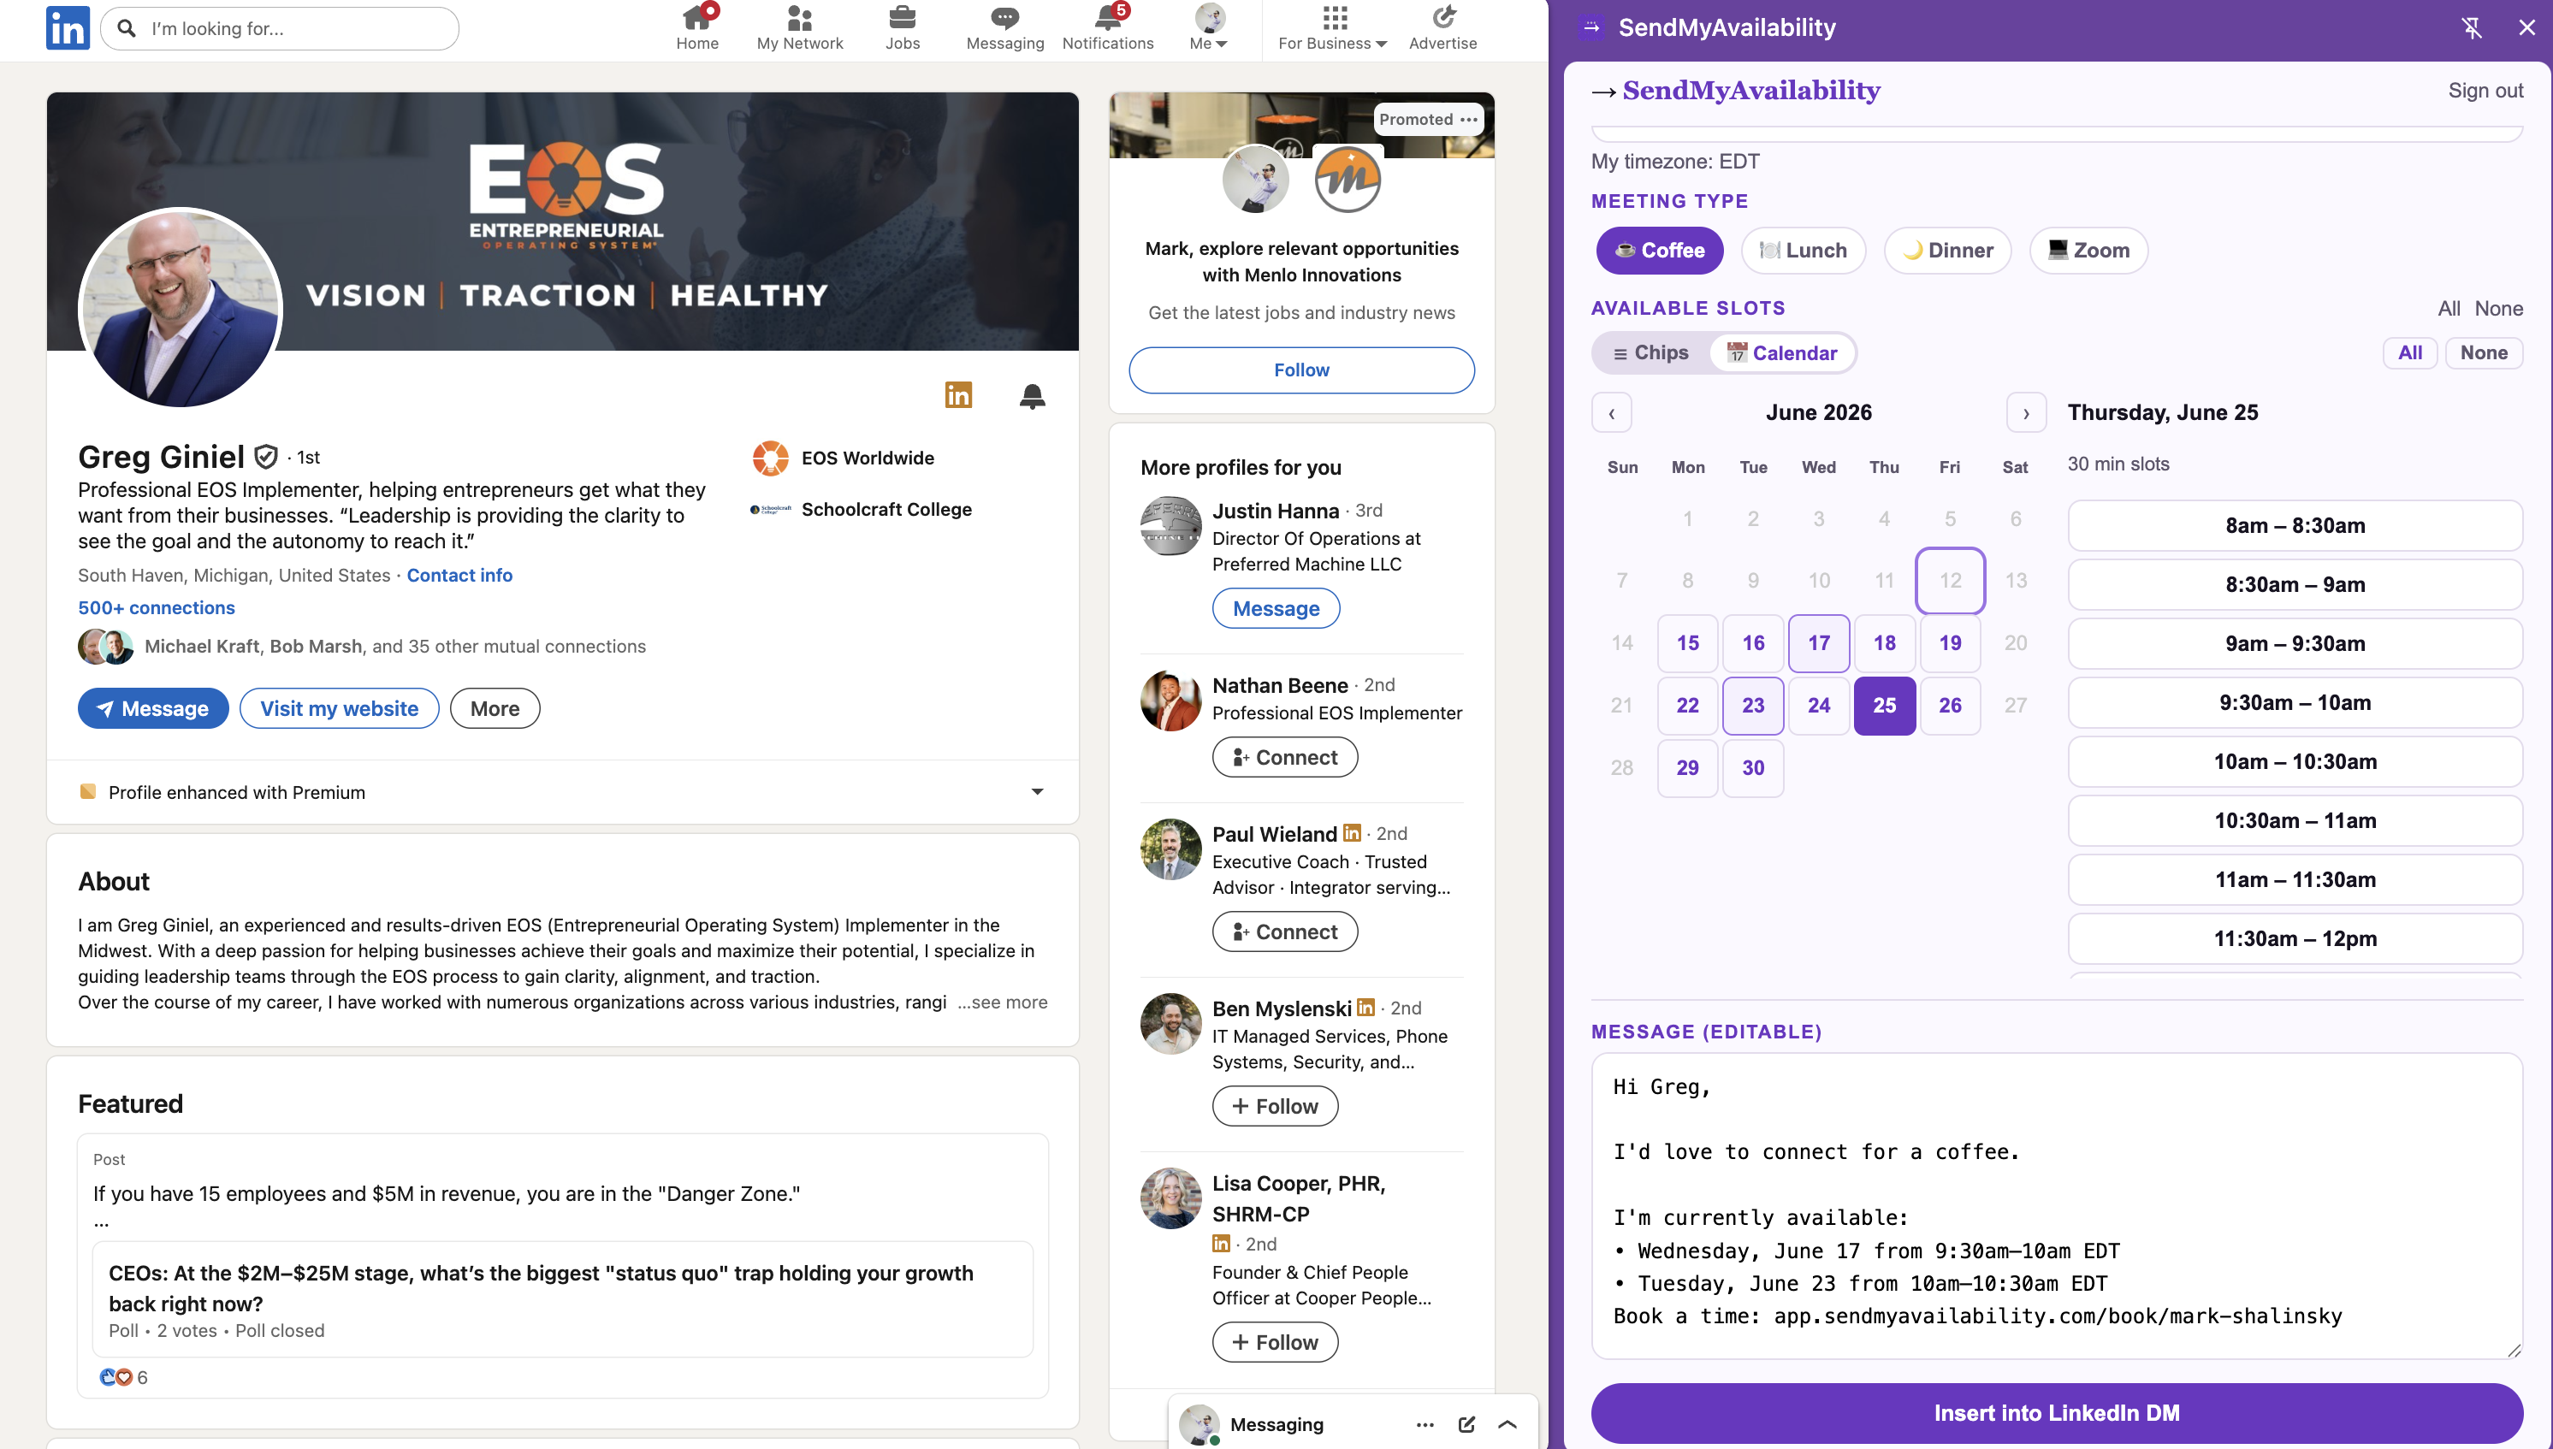Connect with Nathan Beene
Image resolution: width=2553 pixels, height=1449 pixels.
(x=1284, y=757)
